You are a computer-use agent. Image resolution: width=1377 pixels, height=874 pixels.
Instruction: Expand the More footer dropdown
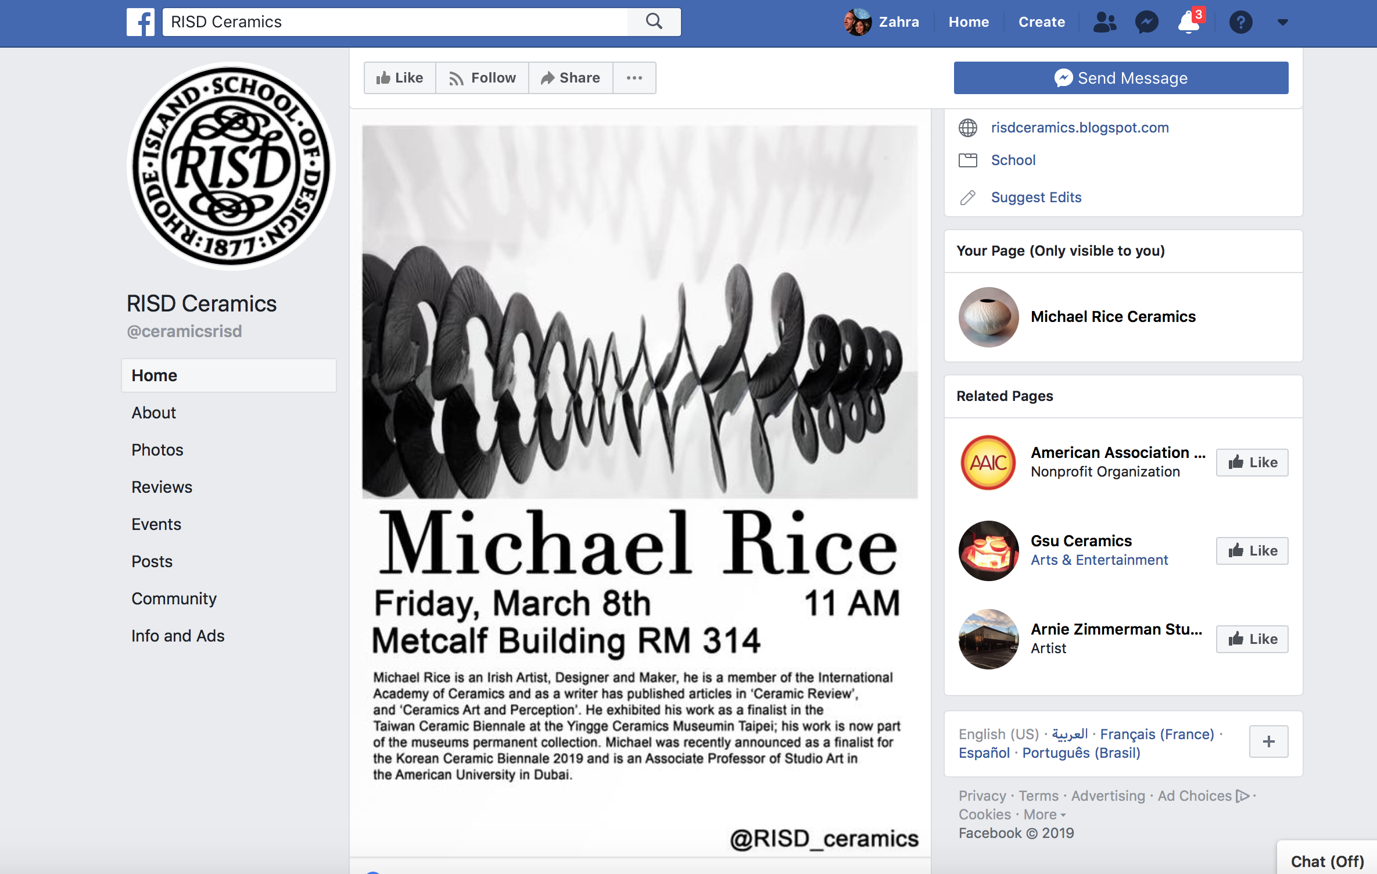tap(1045, 815)
